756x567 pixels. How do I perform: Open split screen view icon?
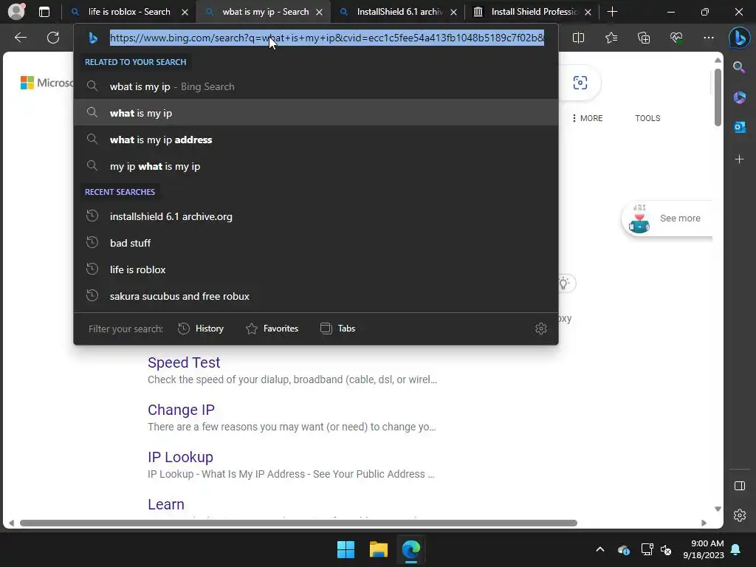tap(578, 38)
